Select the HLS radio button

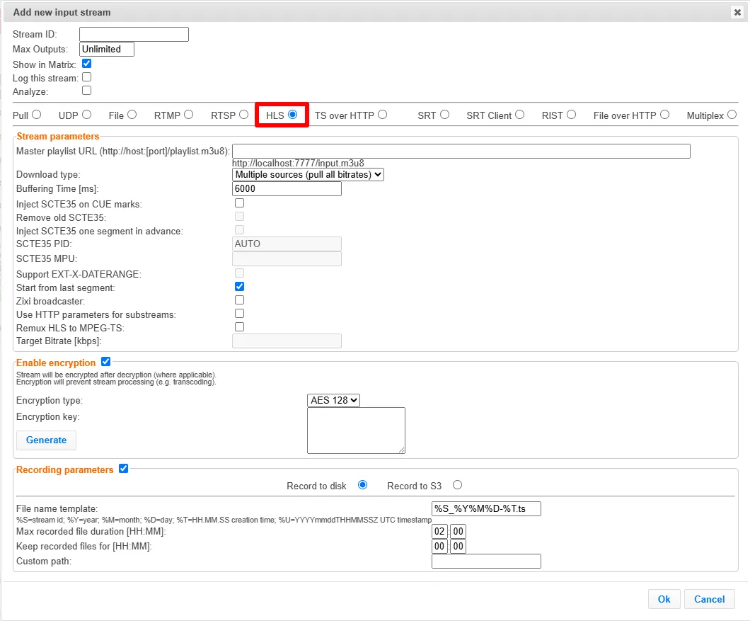(x=293, y=115)
